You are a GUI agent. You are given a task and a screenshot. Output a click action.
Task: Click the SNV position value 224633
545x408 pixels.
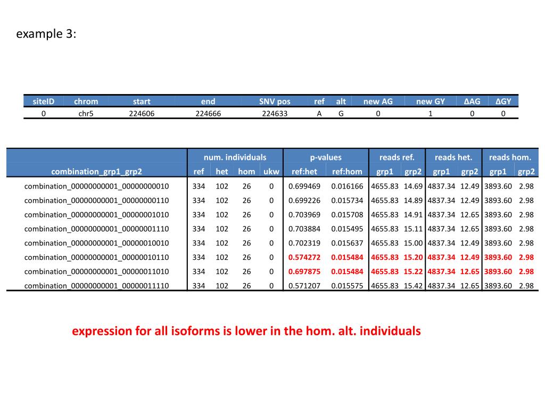tap(275, 114)
